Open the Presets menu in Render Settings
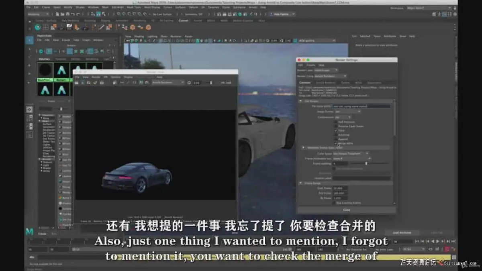Viewport: 482px width, 271px height. 311,65
